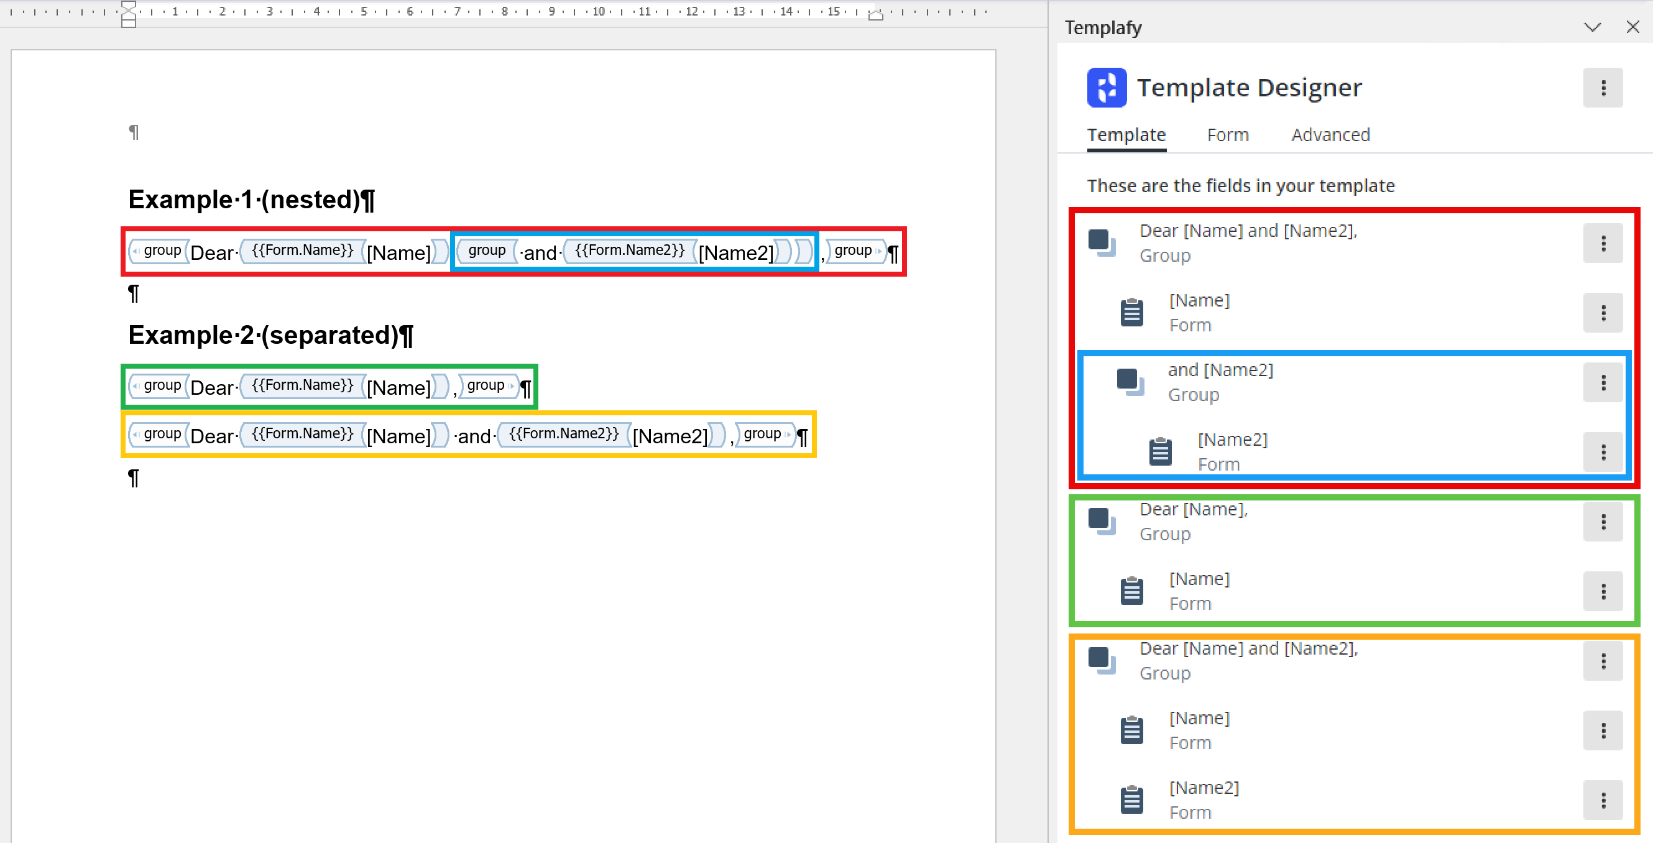
Task: Click the Templafy Template Designer logo icon
Action: tap(1107, 87)
